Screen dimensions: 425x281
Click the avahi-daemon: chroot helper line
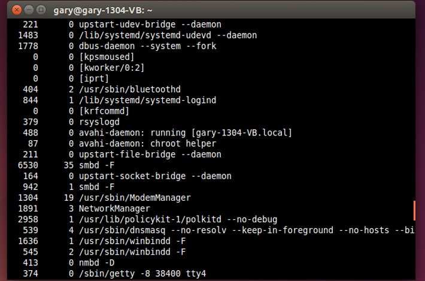(147, 143)
